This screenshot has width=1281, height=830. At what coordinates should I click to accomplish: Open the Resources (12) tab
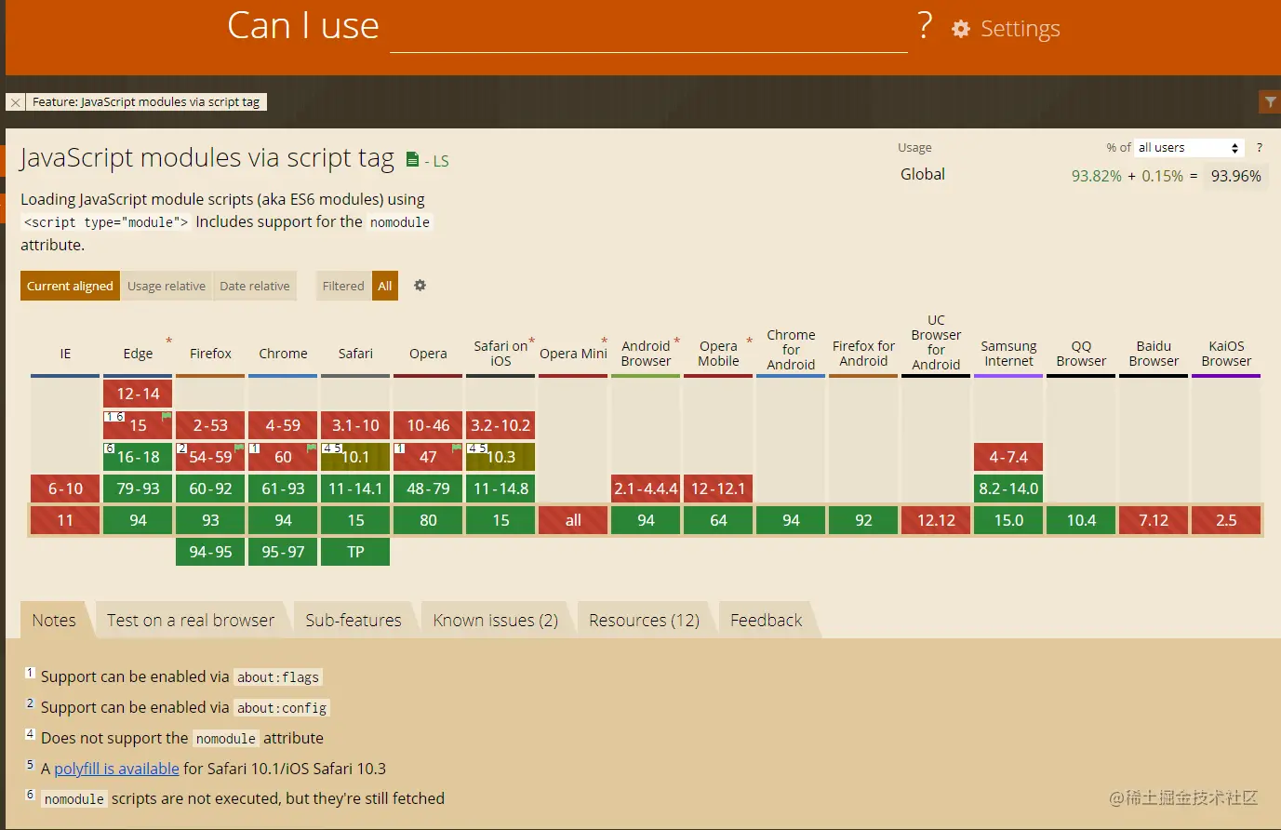pyautogui.click(x=644, y=621)
